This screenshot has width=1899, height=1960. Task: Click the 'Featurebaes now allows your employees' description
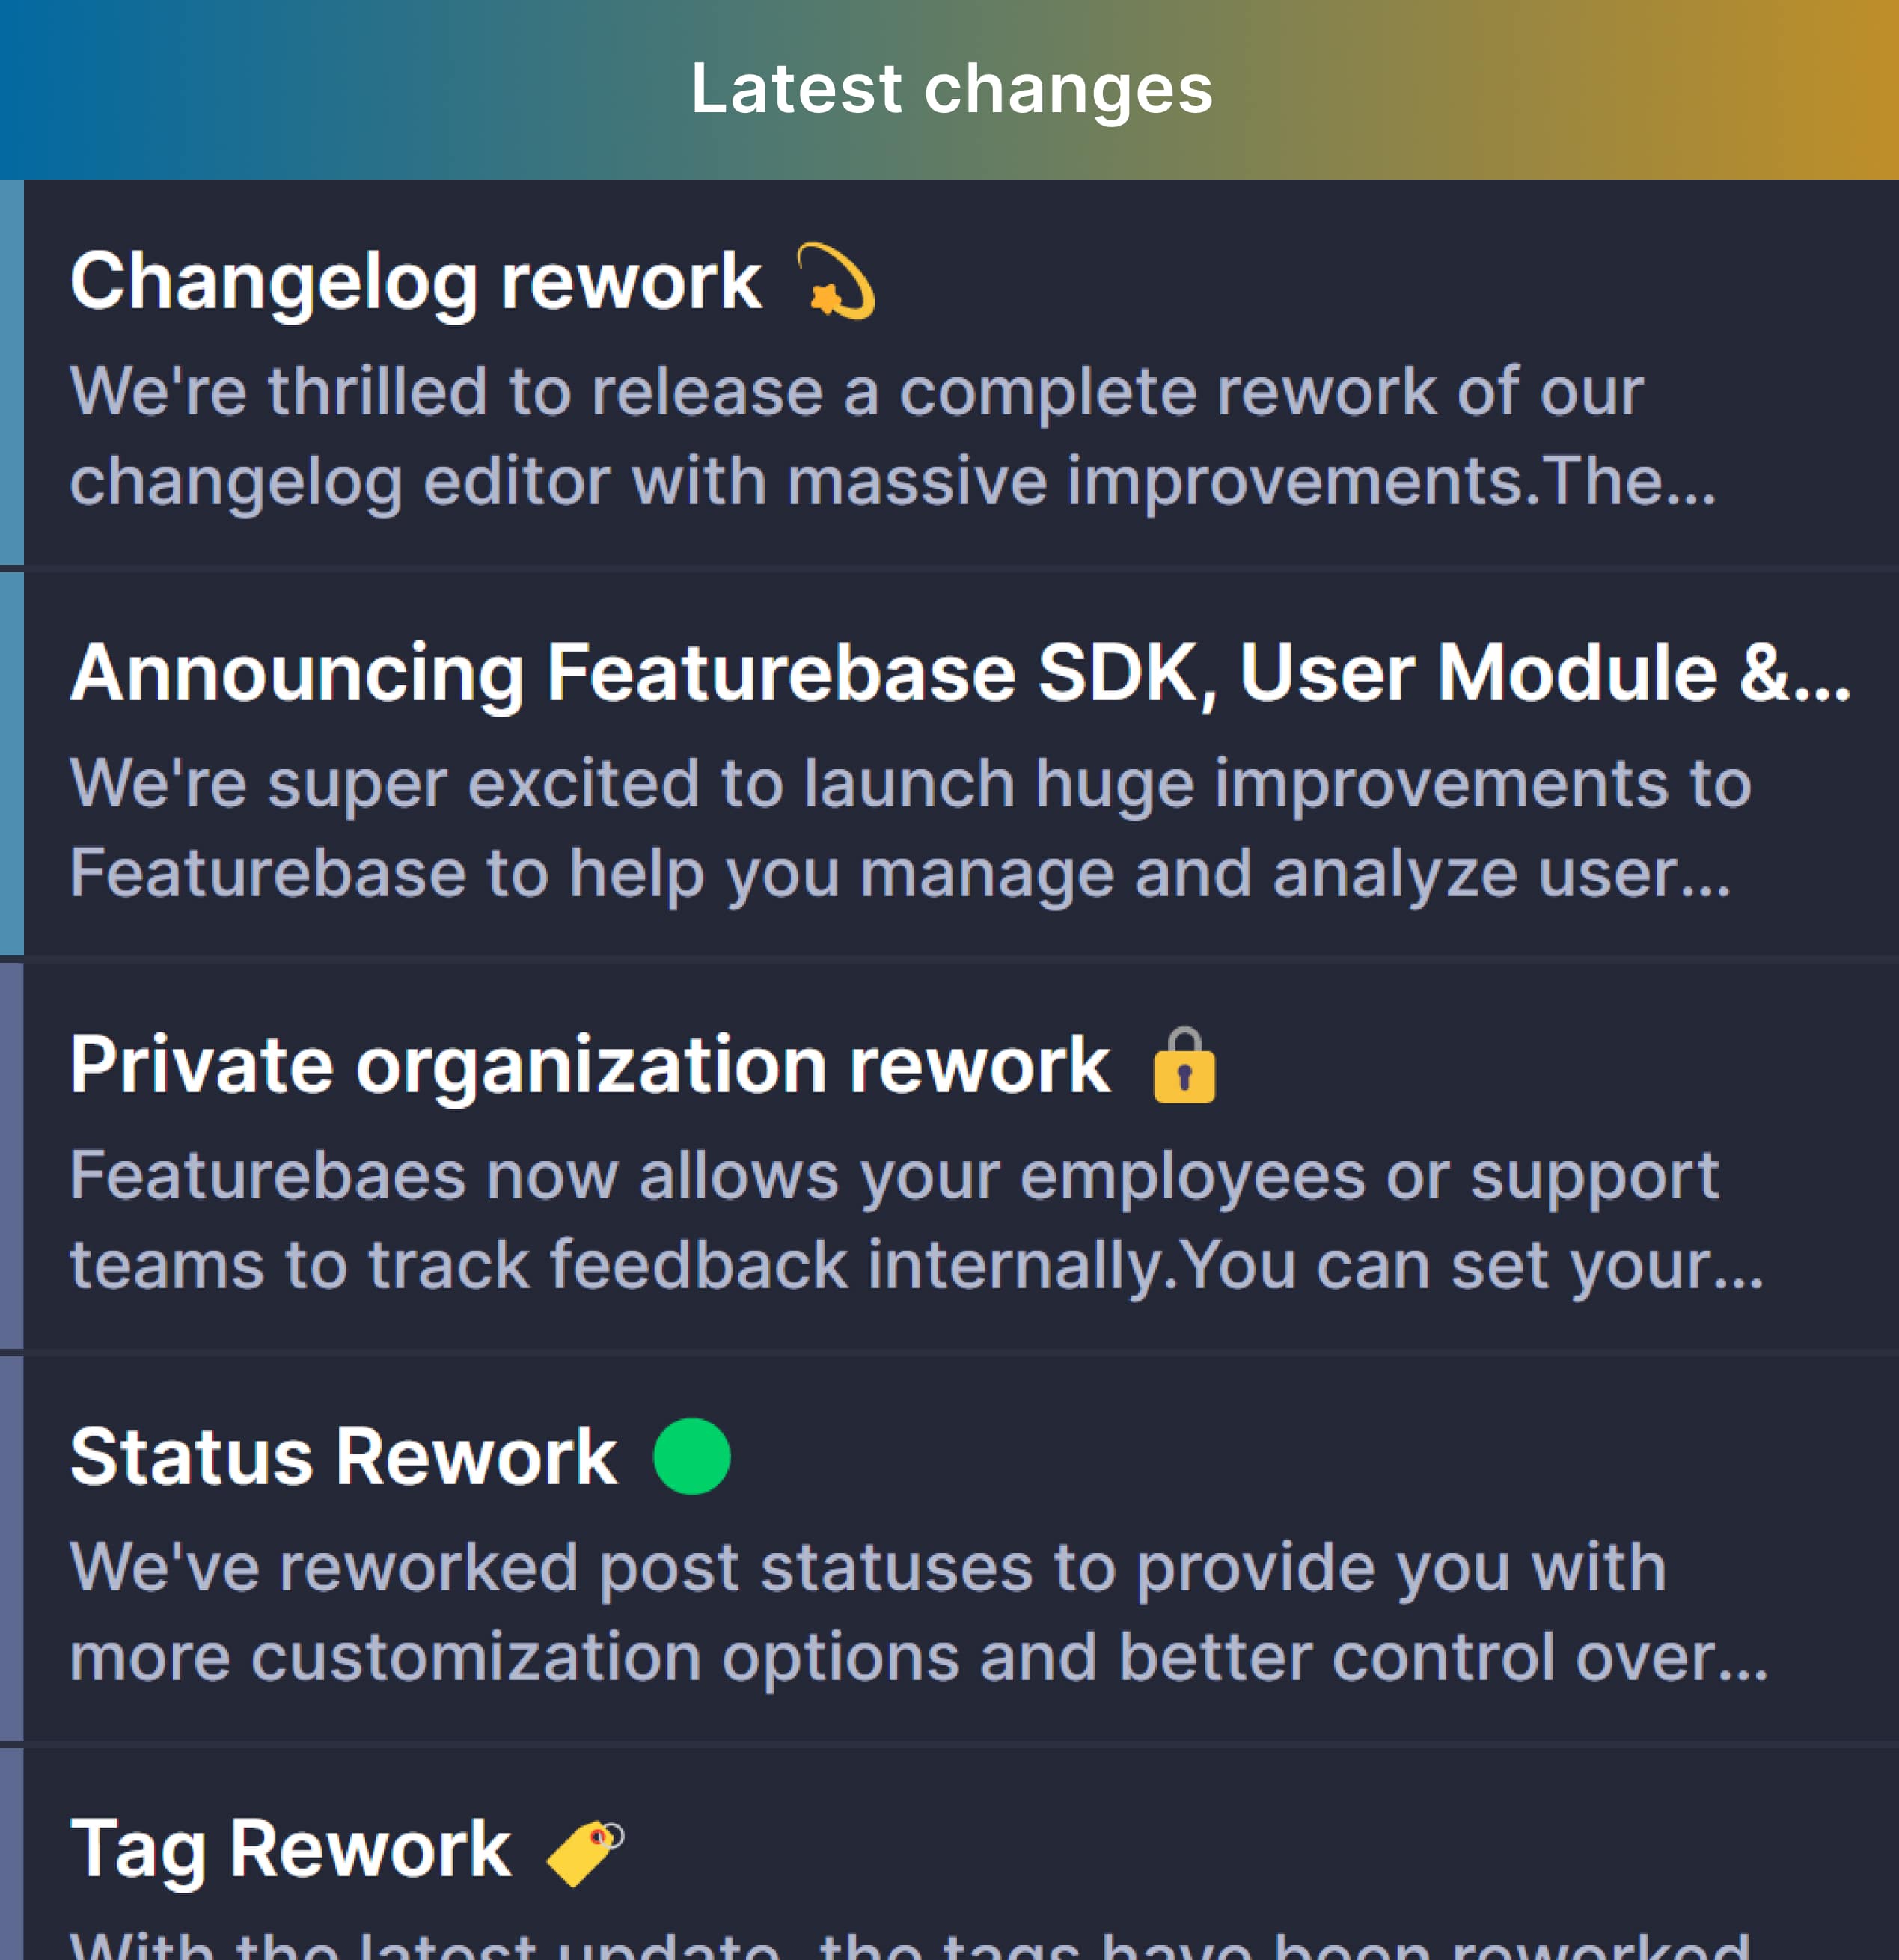917,1221
